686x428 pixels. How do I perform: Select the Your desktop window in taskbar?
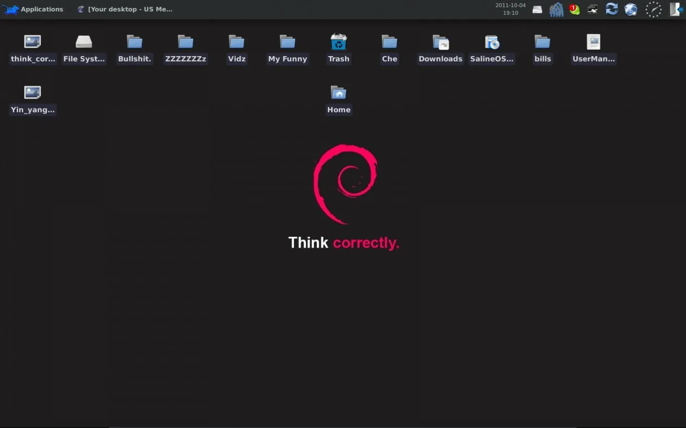coord(125,9)
